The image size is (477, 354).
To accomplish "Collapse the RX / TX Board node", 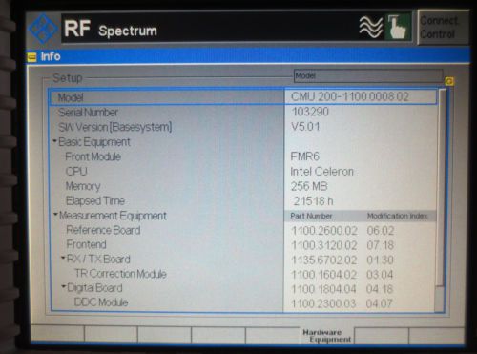I will pyautogui.click(x=63, y=258).
